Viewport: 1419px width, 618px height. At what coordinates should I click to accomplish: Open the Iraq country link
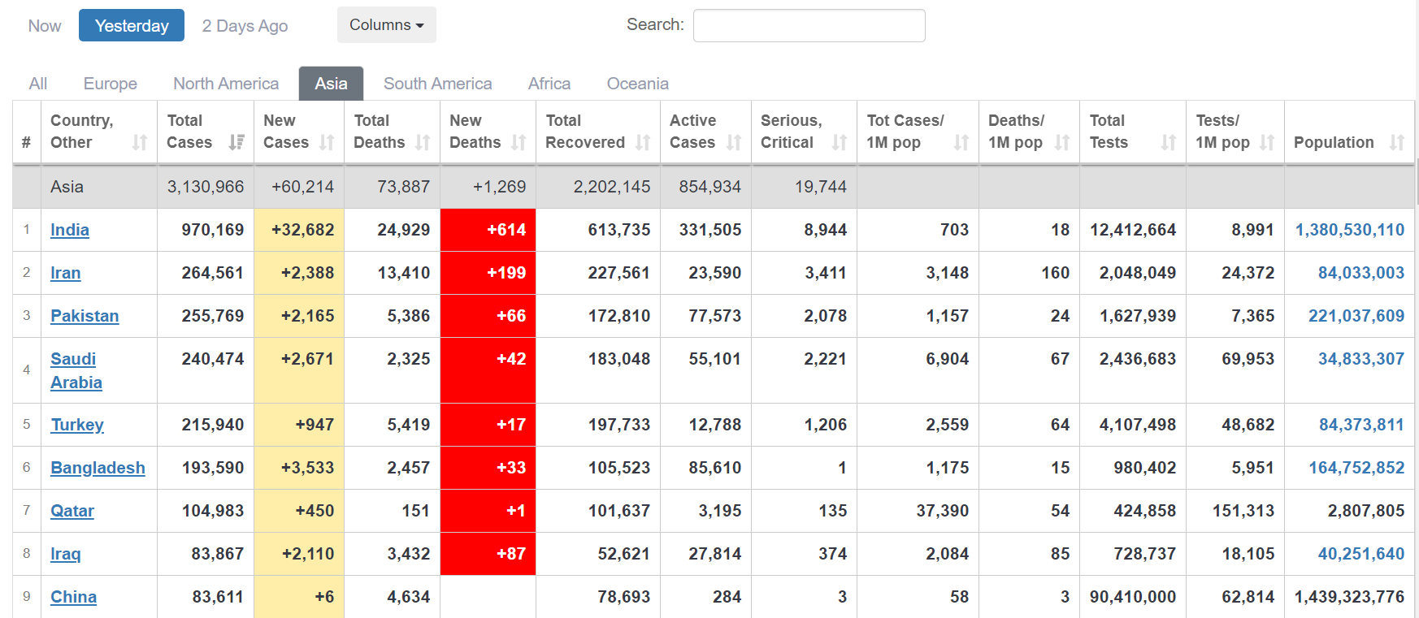65,554
